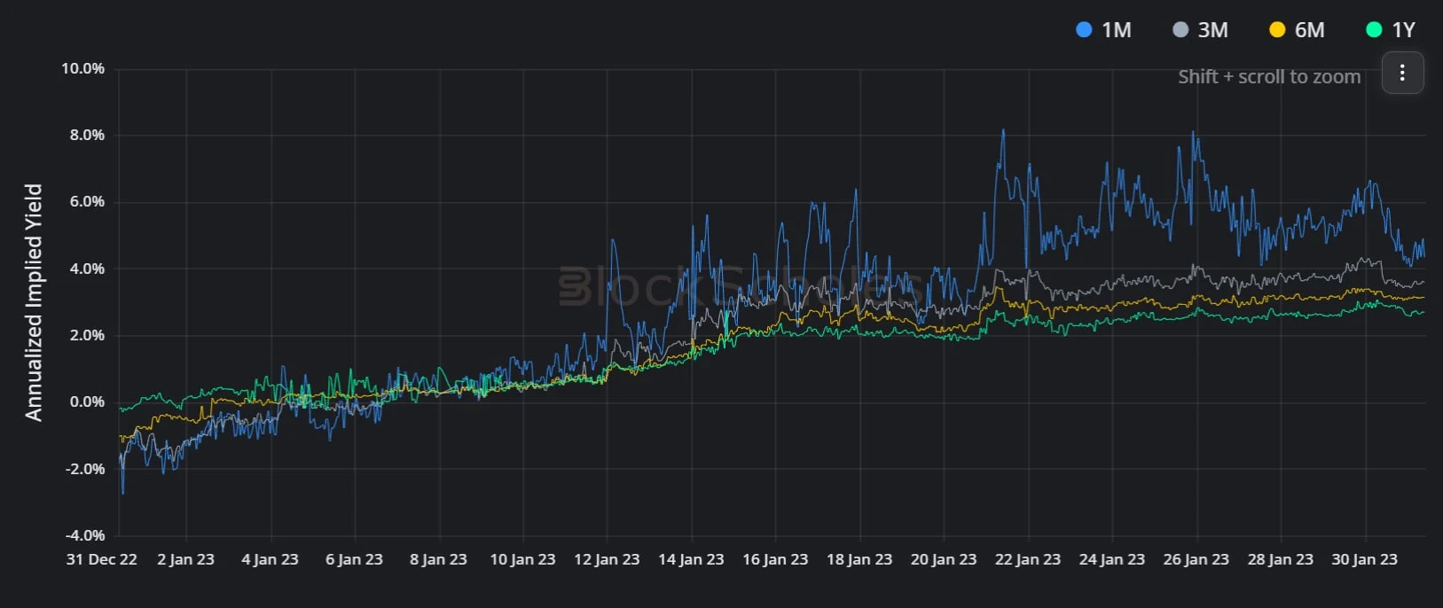This screenshot has height=608, width=1443.
Task: Click the 6.0% y-axis label
Action: [87, 201]
